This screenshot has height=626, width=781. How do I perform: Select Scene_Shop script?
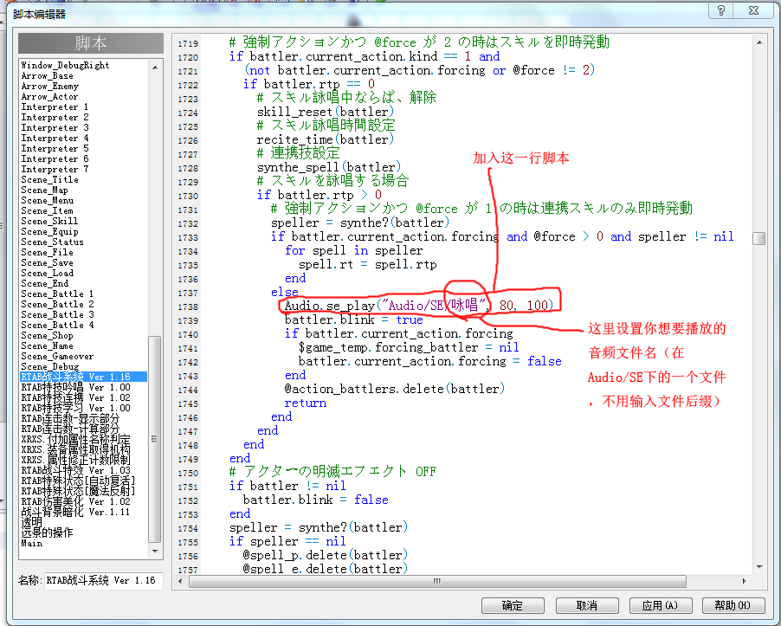[48, 336]
